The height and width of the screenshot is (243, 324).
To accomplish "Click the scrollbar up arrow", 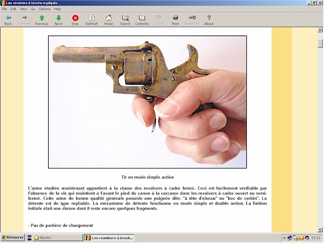I will 320,30.
